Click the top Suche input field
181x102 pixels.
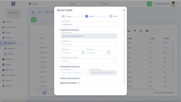pos(85,4)
